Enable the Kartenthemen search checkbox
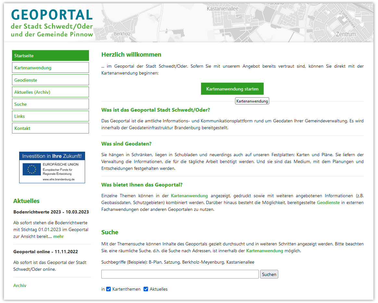This screenshot has height=303, width=378. [x=108, y=289]
